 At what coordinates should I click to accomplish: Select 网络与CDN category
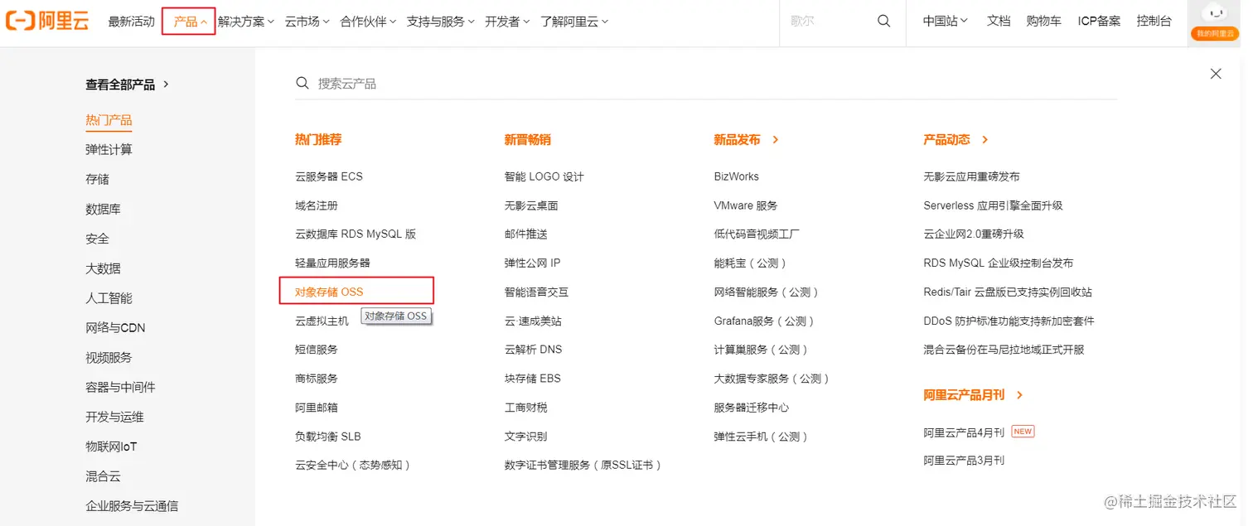tap(115, 328)
